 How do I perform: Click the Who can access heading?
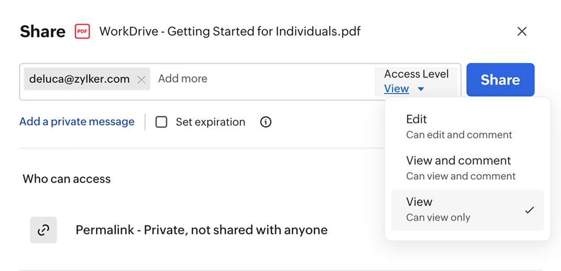click(67, 179)
